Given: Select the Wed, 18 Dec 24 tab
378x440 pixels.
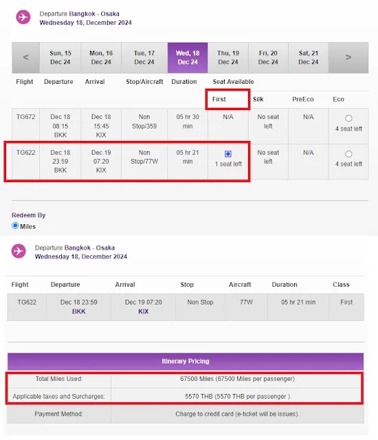Looking at the screenshot, I should click(x=188, y=58).
